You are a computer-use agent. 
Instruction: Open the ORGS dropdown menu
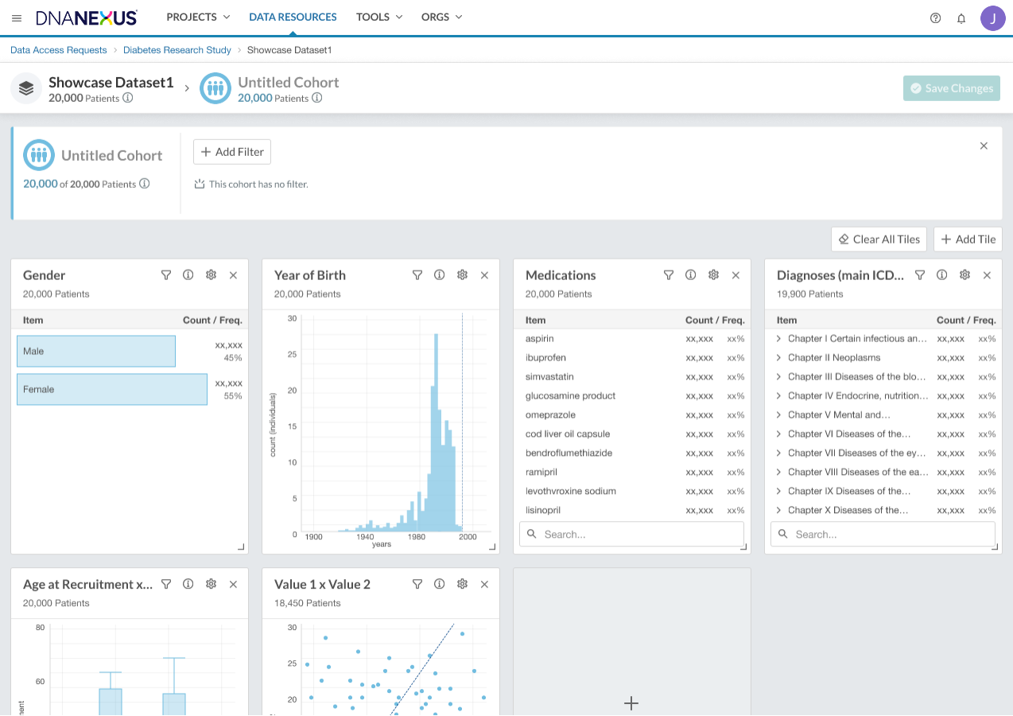click(442, 17)
